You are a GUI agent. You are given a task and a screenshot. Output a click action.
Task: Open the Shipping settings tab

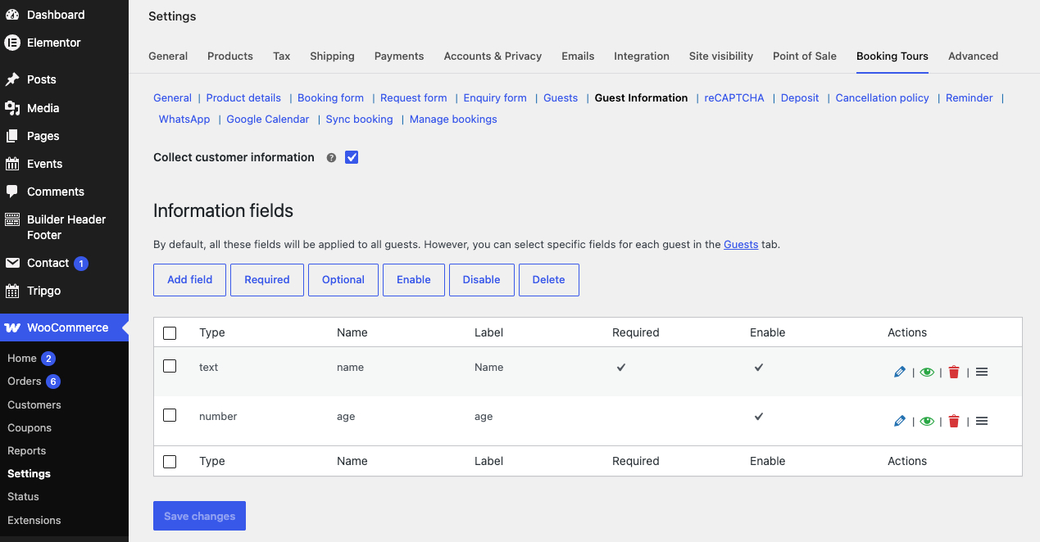pyautogui.click(x=332, y=56)
